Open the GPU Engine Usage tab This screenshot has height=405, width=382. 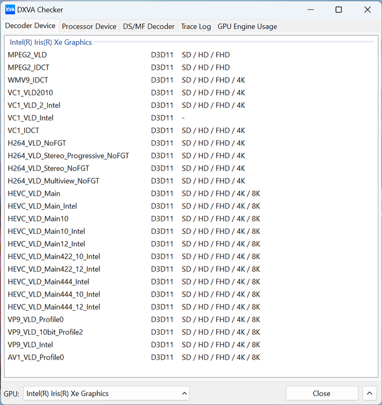coord(247,26)
